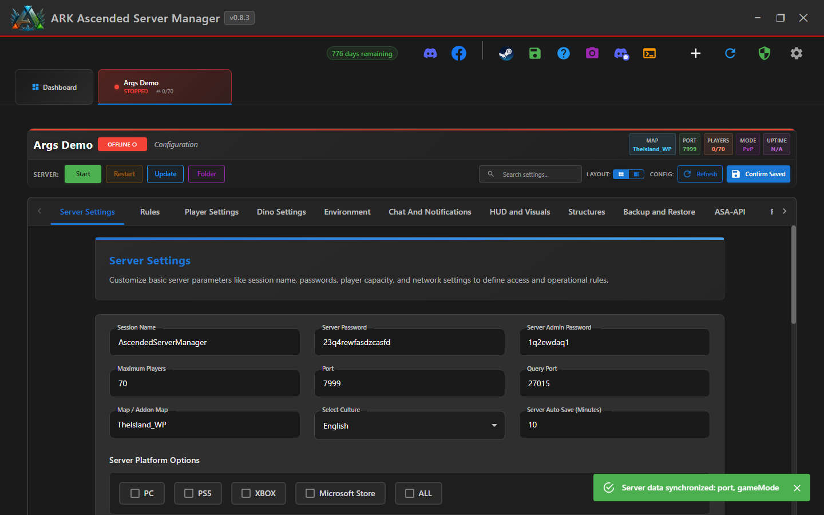This screenshot has width=824, height=515.
Task: Start the server
Action: tap(83, 174)
